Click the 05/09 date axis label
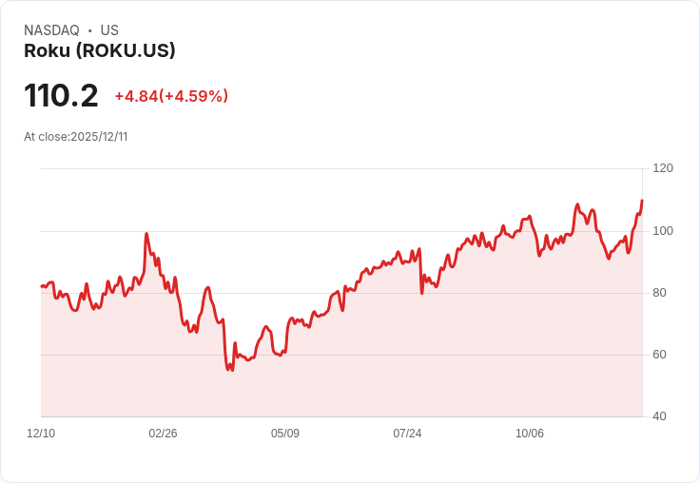Image resolution: width=700 pixels, height=483 pixels. point(285,434)
